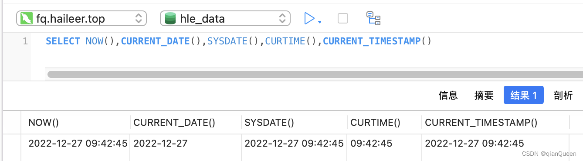Click the NOW() column header

[x=76, y=123]
